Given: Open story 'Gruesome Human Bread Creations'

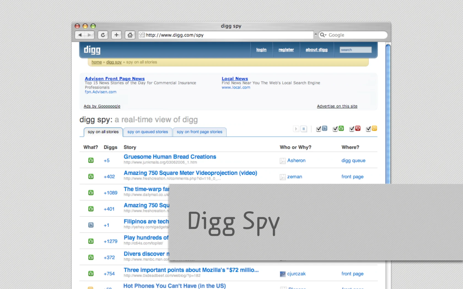Looking at the screenshot, I should click(x=170, y=157).
